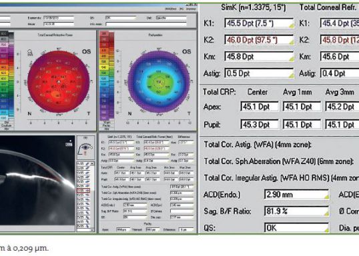This screenshot has width=359, height=256.
Task: Open the Pachymetry map title selector
Action: click(155, 35)
